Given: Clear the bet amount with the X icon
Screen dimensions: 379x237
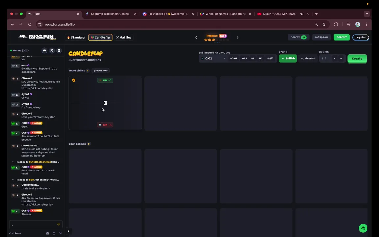Looking at the screenshot, I should tap(224, 58).
